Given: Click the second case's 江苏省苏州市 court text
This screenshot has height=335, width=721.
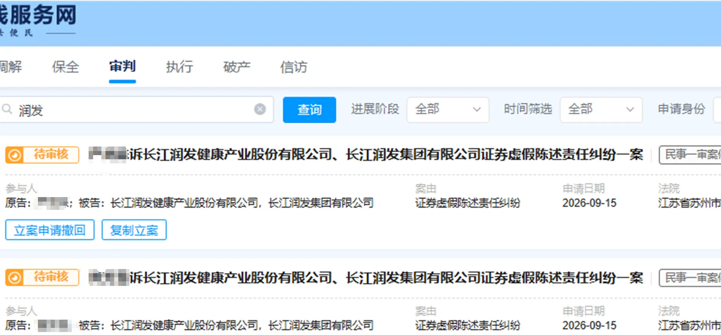Looking at the screenshot, I should (689, 325).
